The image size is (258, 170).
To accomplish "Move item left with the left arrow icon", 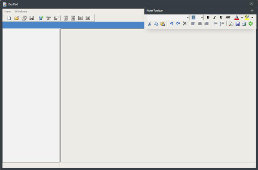I will [x=80, y=18].
